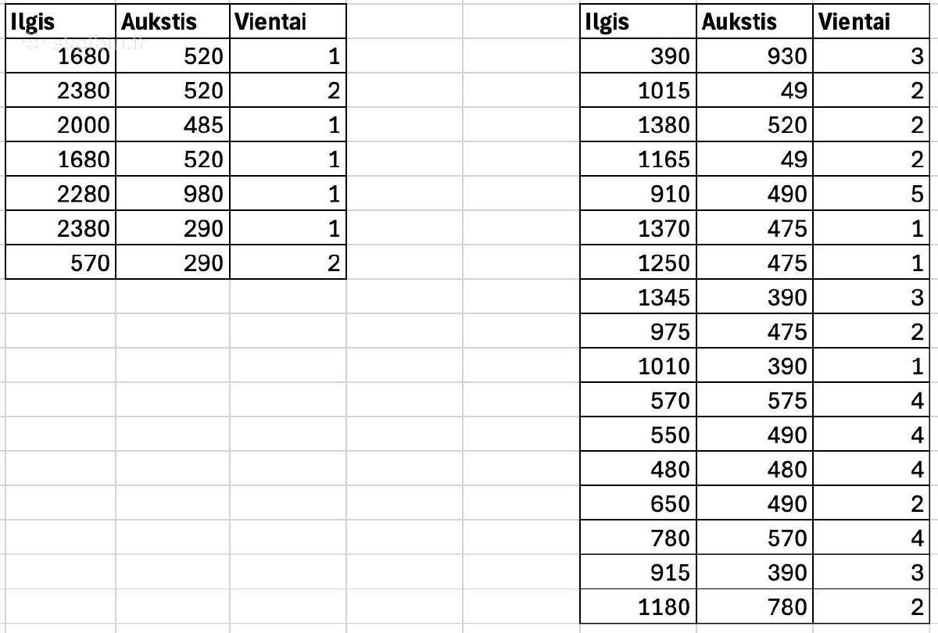This screenshot has height=633, width=938.
Task: Click the cell containing 975
Action: point(638,331)
